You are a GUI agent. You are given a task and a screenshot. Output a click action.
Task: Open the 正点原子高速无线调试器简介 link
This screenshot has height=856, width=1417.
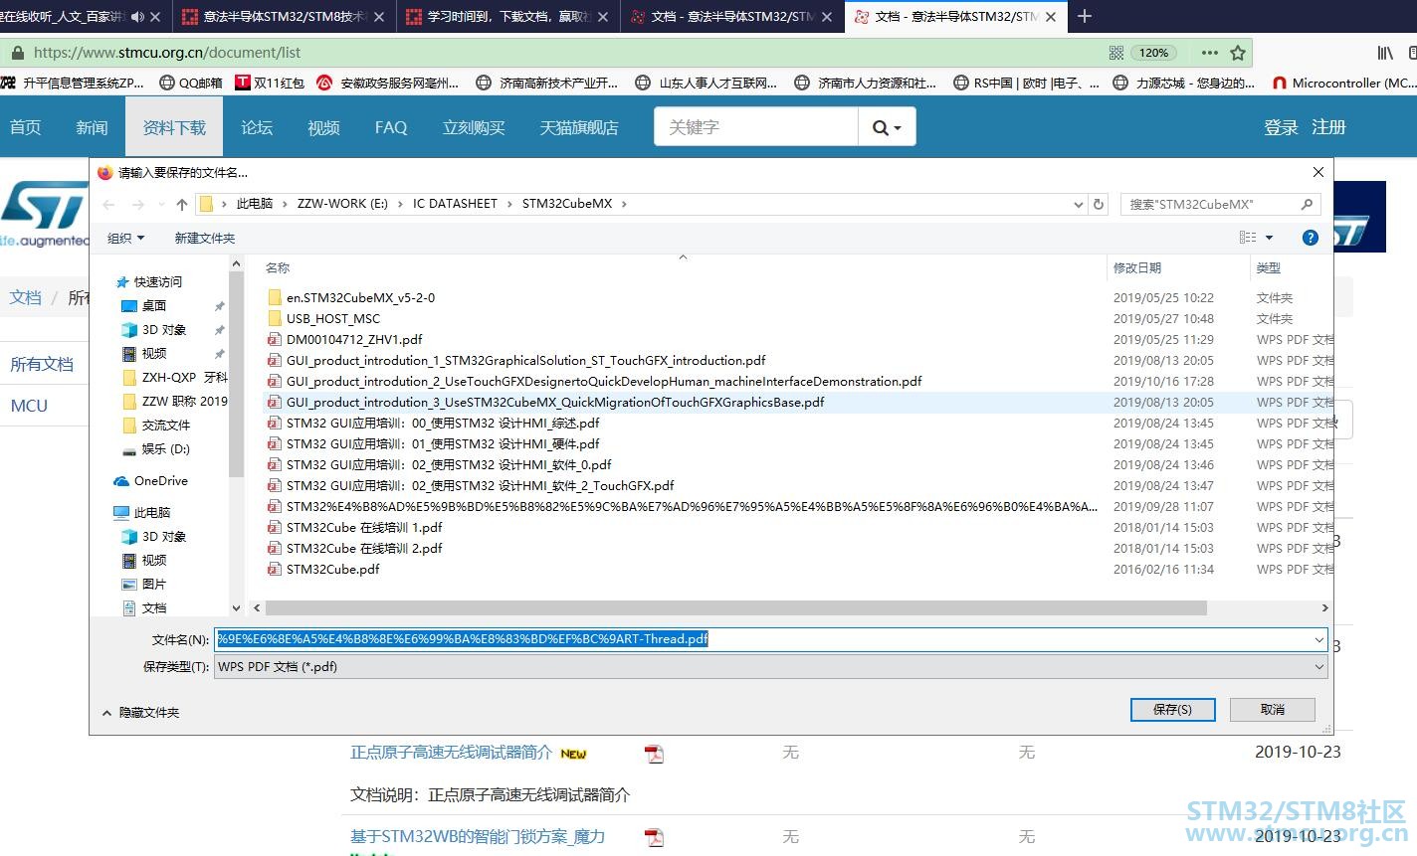pos(451,753)
